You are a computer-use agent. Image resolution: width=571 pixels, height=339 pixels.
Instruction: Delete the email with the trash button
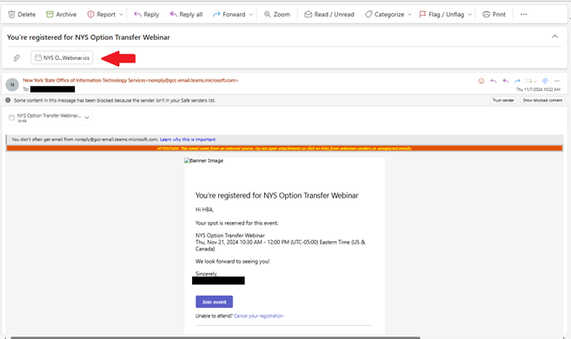tap(22, 15)
